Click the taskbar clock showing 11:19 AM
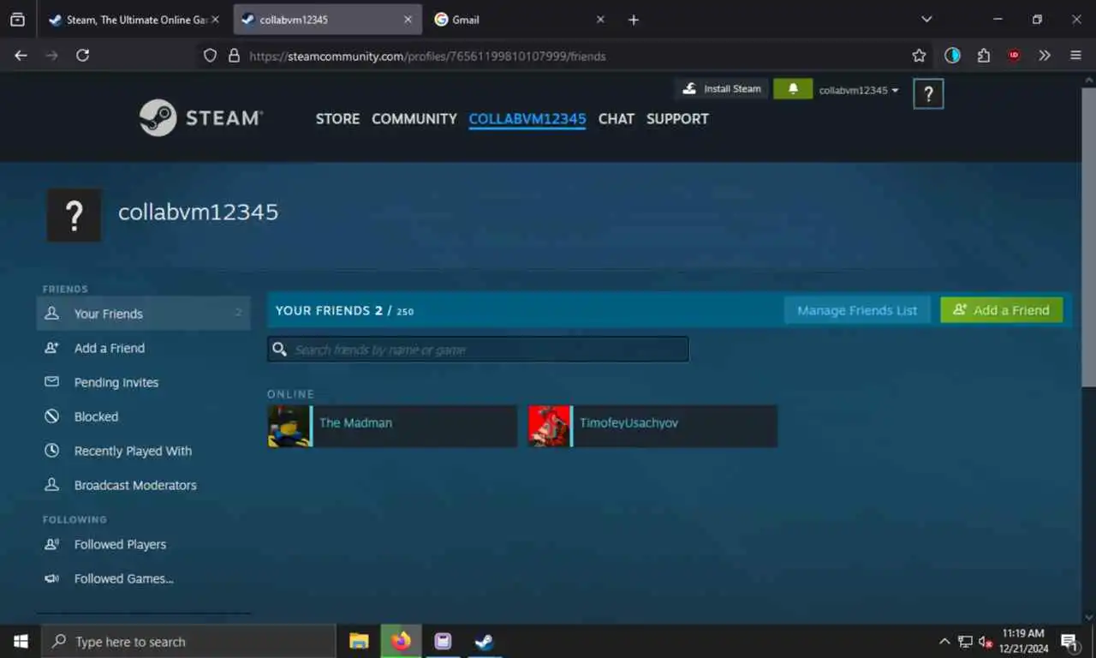 point(1024,641)
